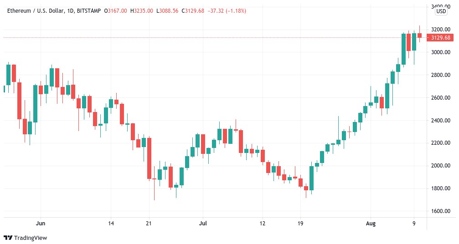Click the open value O3167.00 in the legend
Viewport: 459px width, 244px height.
coord(116,10)
